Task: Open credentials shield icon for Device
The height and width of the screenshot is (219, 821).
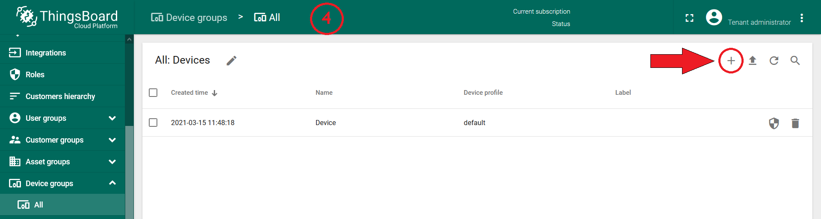Action: [774, 123]
